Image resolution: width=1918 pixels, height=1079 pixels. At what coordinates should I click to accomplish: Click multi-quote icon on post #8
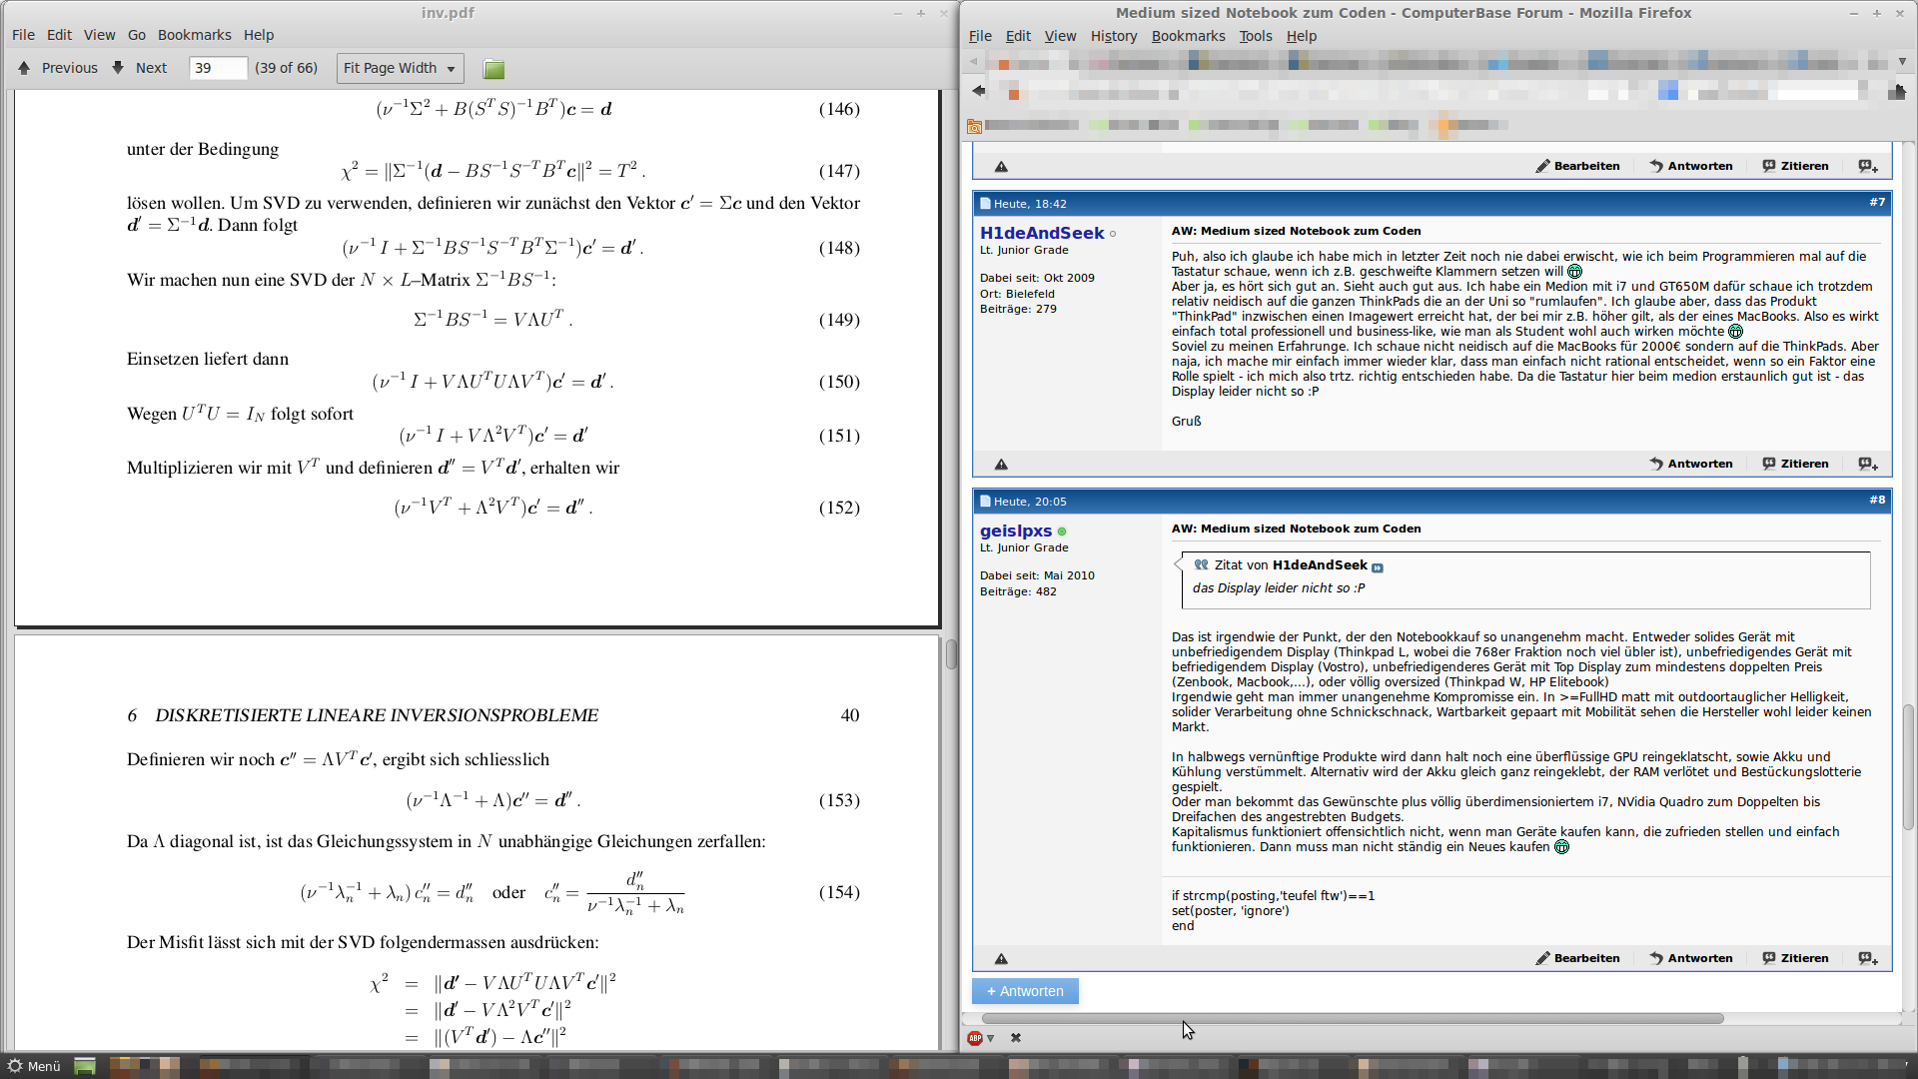point(1867,959)
